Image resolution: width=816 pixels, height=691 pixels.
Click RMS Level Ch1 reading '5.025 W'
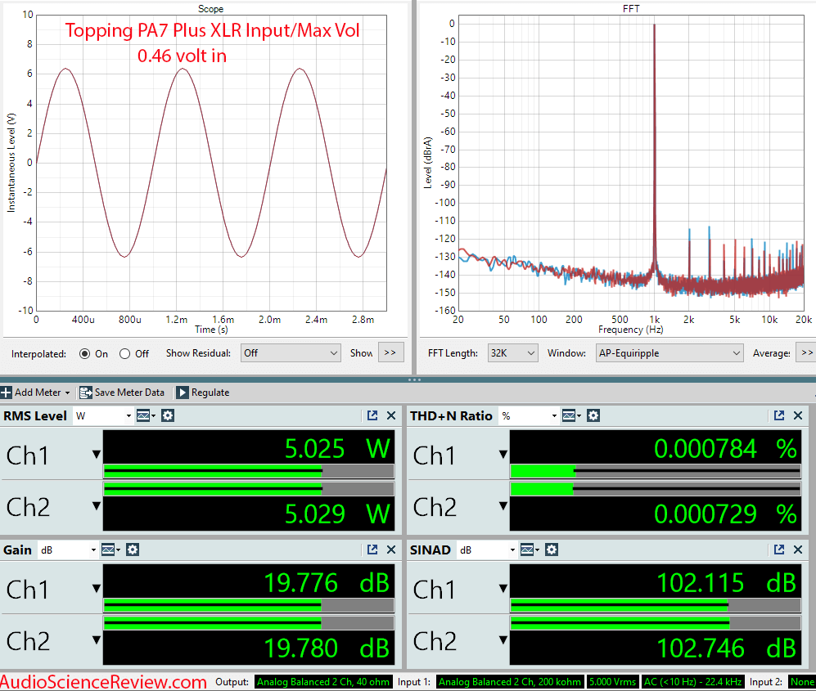337,448
